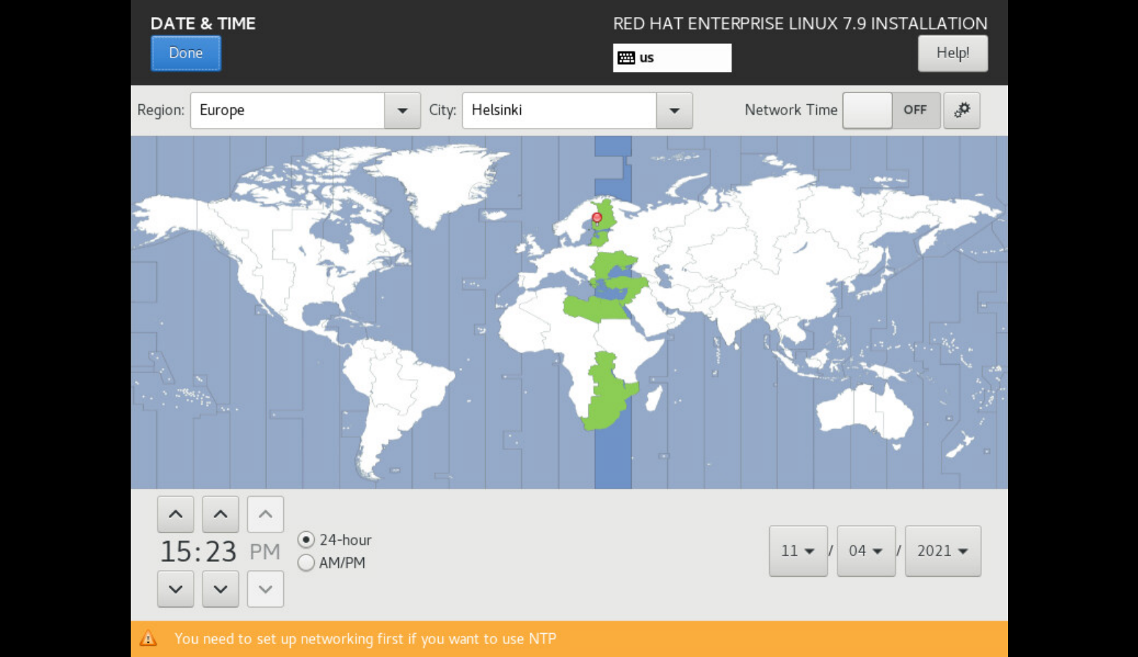Open the Help! button
The width and height of the screenshot is (1138, 657).
(x=953, y=53)
